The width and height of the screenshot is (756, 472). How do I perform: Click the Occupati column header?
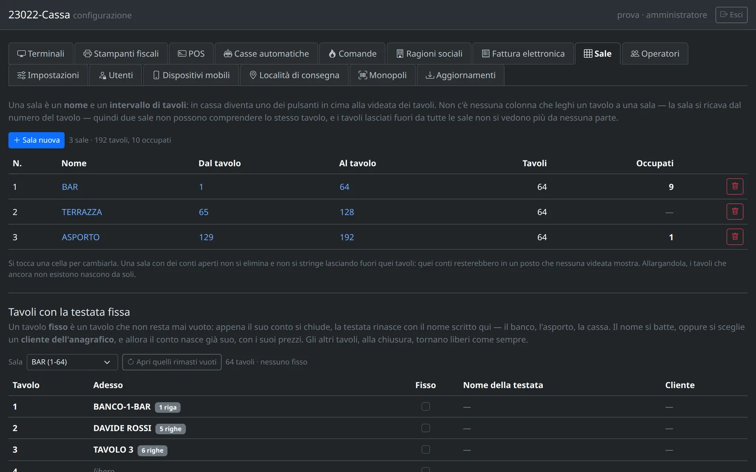[x=655, y=163]
